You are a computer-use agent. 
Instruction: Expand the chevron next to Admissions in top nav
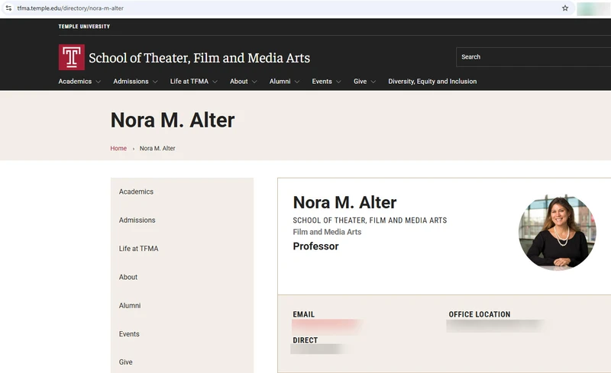[x=155, y=82]
